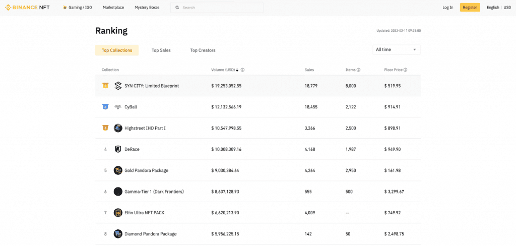516x246 pixels.
Task: Click volume value $ 10,547,998.55
Action: click(x=226, y=128)
